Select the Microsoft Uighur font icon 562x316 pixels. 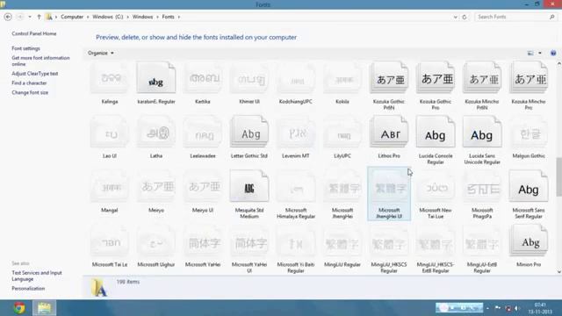tap(156, 241)
